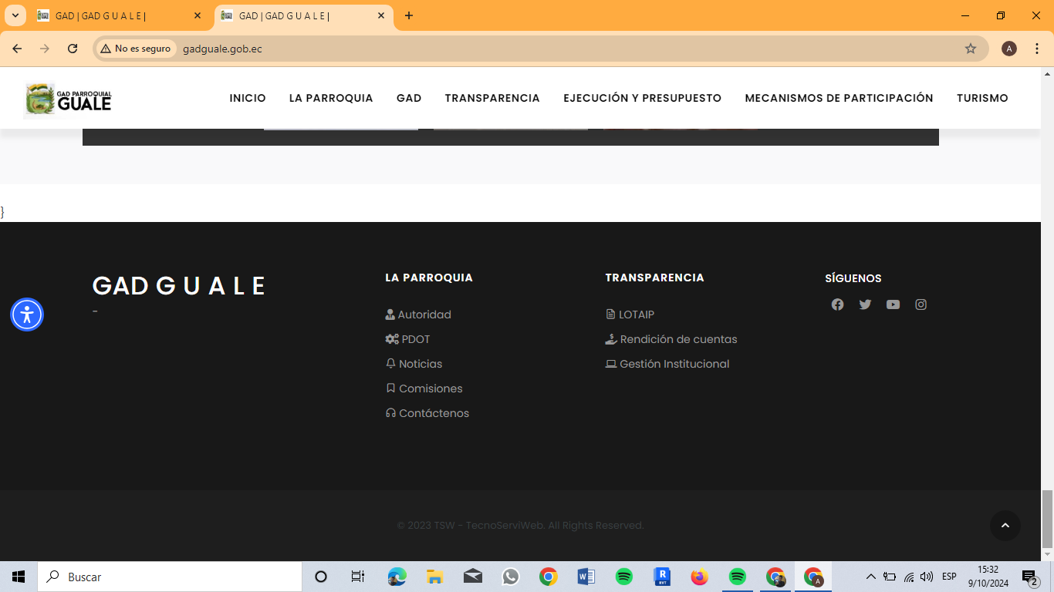
Task: Expand the TRANSPARENCIA navigation menu
Action: (492, 98)
